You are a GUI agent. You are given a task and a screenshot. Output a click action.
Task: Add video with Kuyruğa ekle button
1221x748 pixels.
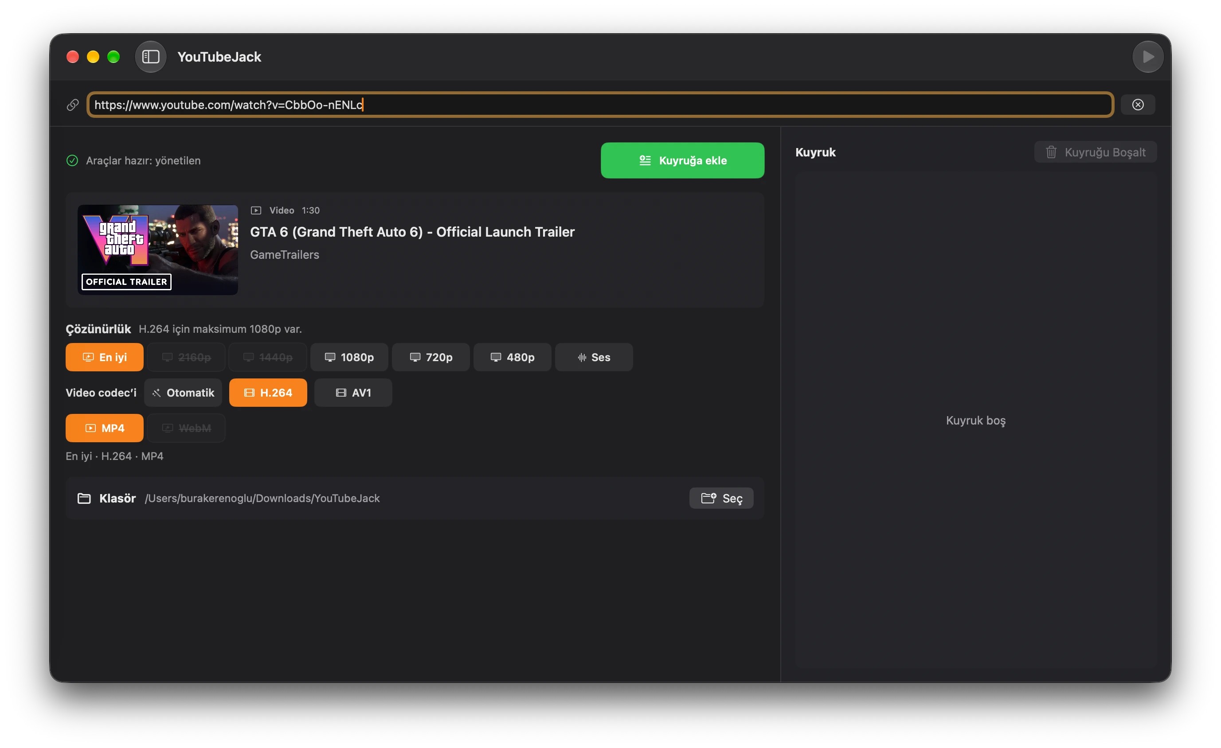point(682,160)
